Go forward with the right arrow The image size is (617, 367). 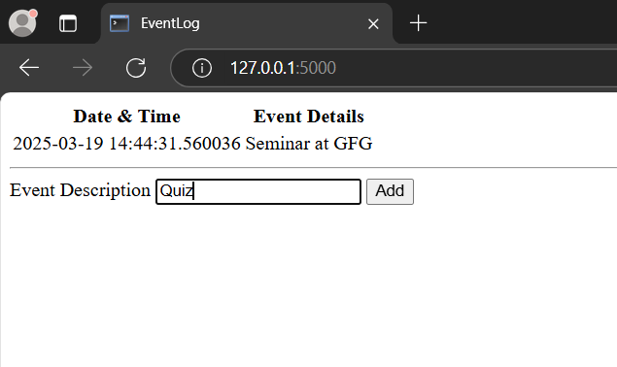83,68
